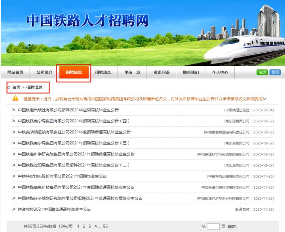This screenshot has width=285, height=232.
Task: Click the 确定 page jump button
Action: [232, 226]
